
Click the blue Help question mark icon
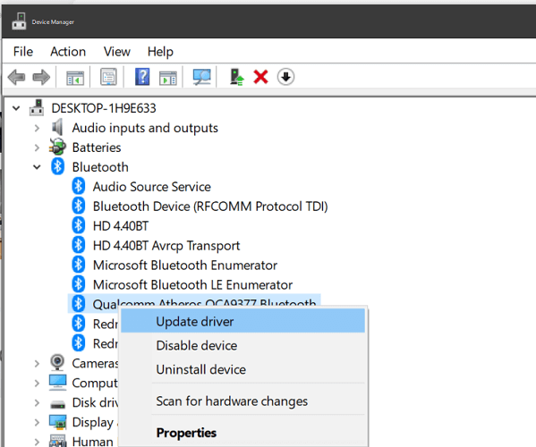[142, 77]
